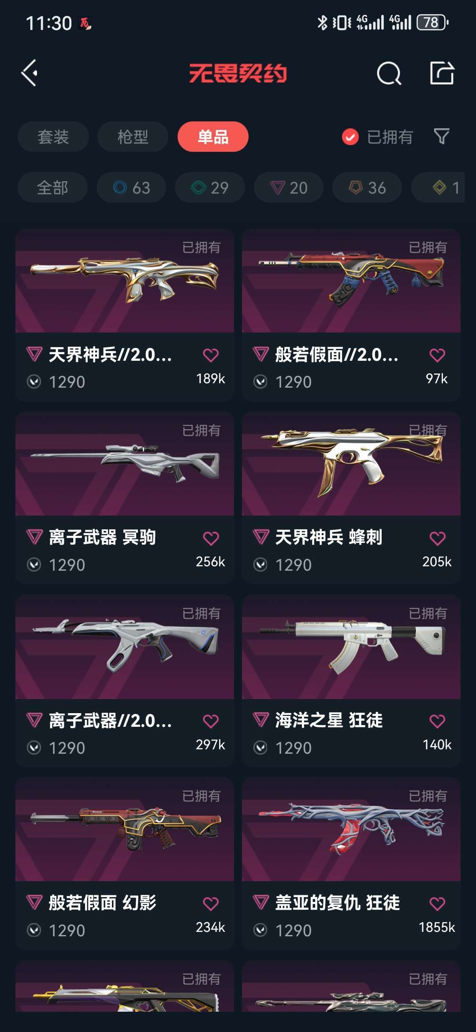Filter by blue tier showing 63
The height and width of the screenshot is (1032, 476).
tap(131, 187)
